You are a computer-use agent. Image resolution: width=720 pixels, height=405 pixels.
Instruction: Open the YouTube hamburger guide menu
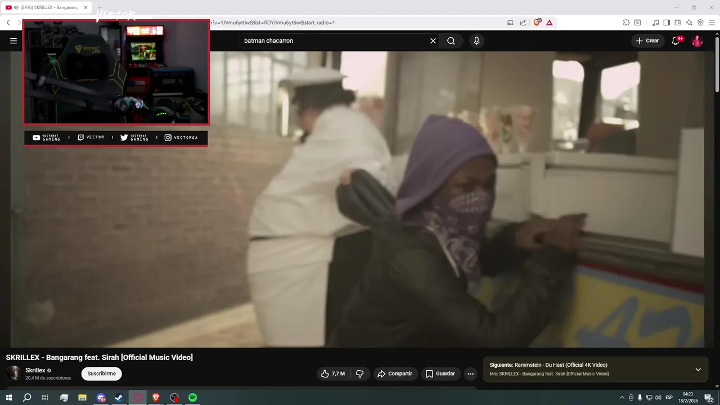coord(13,40)
